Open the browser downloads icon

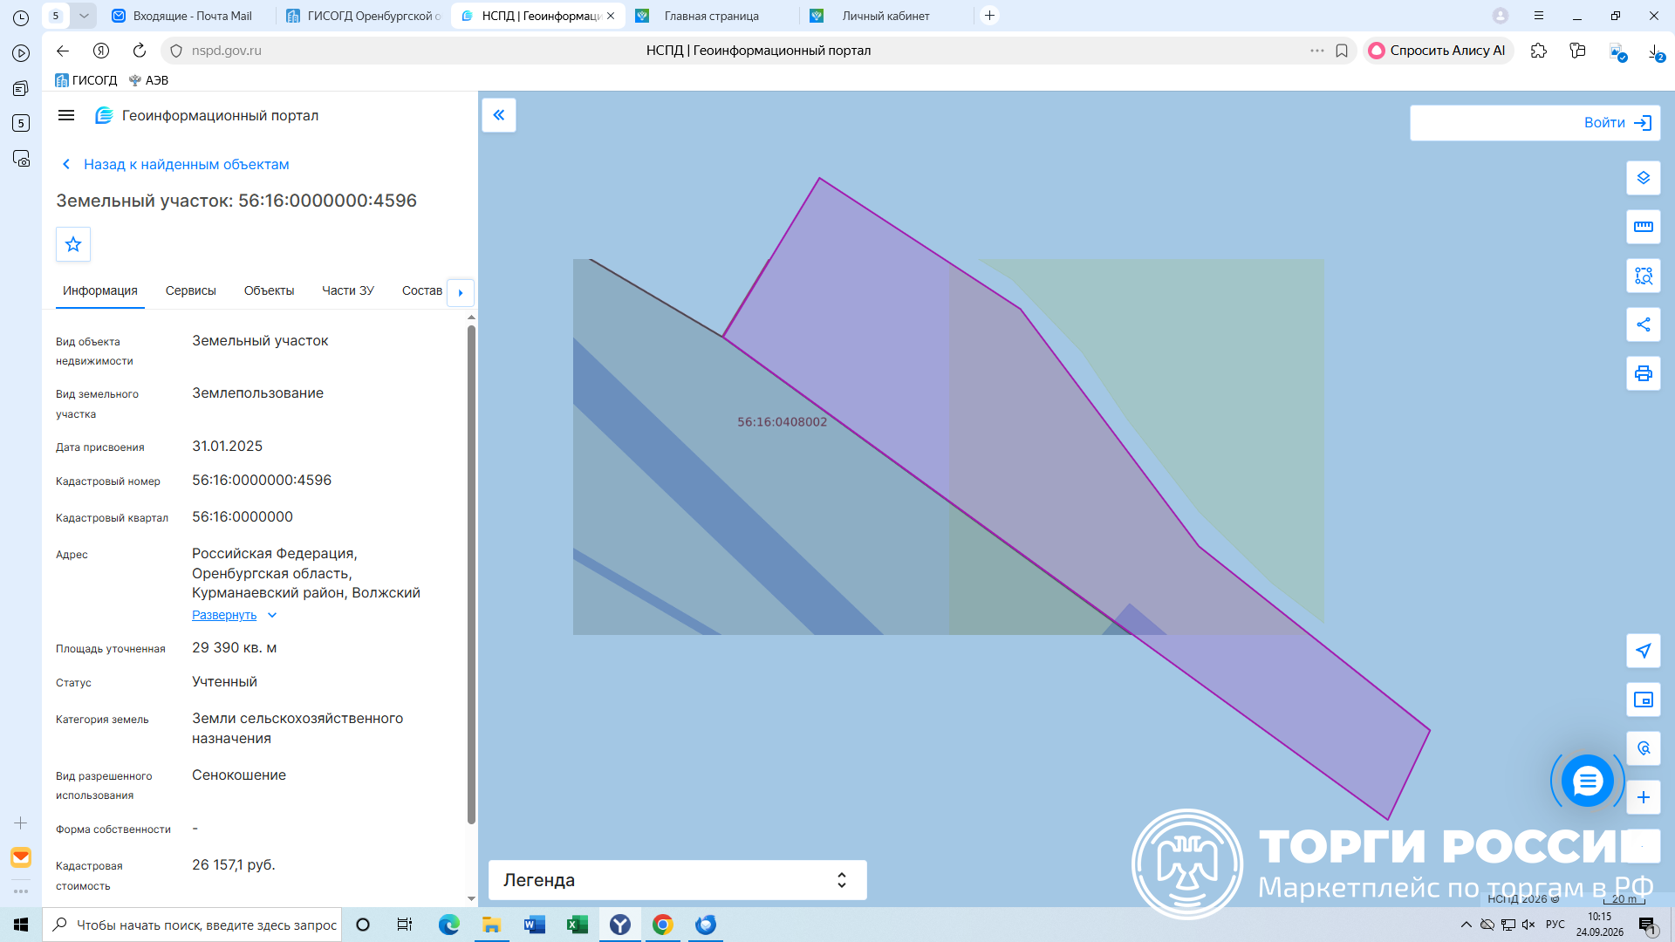pyautogui.click(x=1655, y=51)
